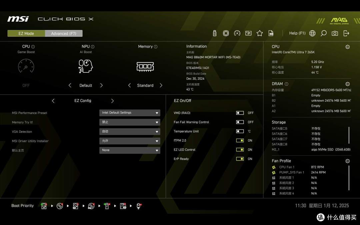Click the log file document icon
This screenshot has width=360, height=225.
(x=271, y=33)
